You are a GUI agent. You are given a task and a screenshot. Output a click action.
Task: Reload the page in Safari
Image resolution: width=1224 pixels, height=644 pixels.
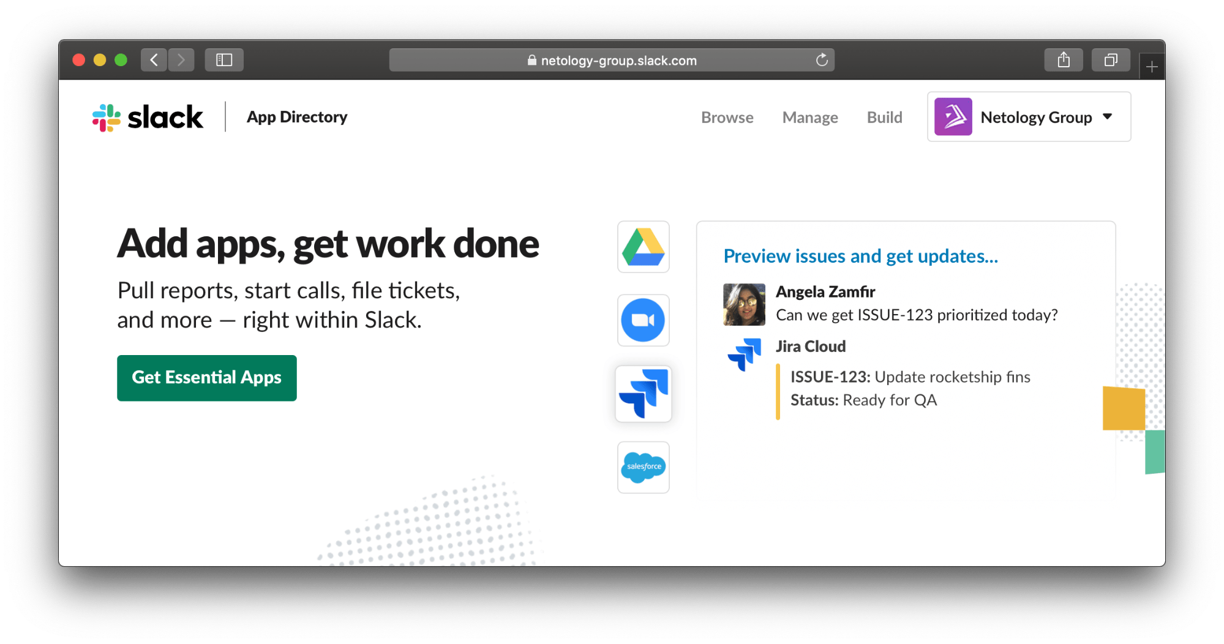[821, 60]
